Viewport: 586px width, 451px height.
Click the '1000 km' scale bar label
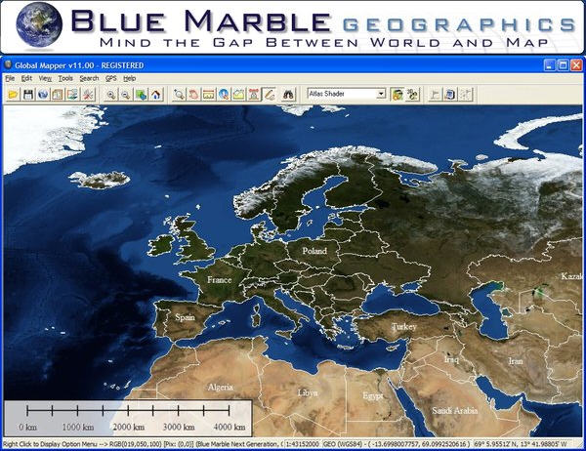click(x=78, y=427)
